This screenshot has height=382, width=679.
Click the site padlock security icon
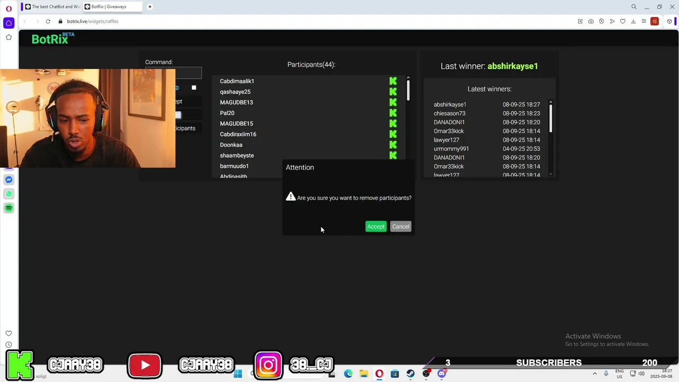pyautogui.click(x=60, y=21)
